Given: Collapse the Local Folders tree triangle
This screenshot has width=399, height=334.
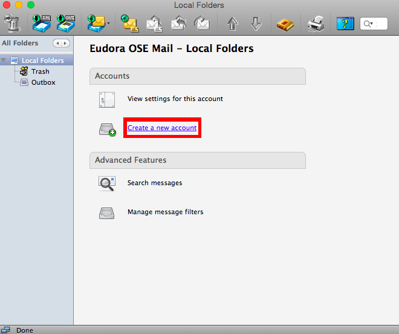Looking at the screenshot, I should pyautogui.click(x=4, y=61).
